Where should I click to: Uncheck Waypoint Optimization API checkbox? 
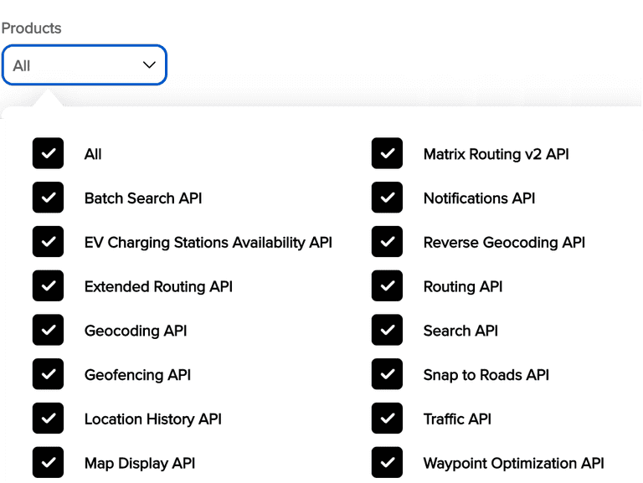pyautogui.click(x=388, y=463)
